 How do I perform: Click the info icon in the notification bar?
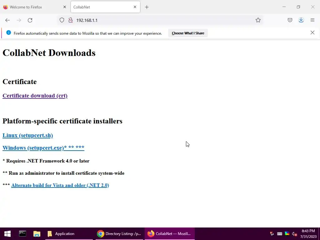(x=8, y=32)
